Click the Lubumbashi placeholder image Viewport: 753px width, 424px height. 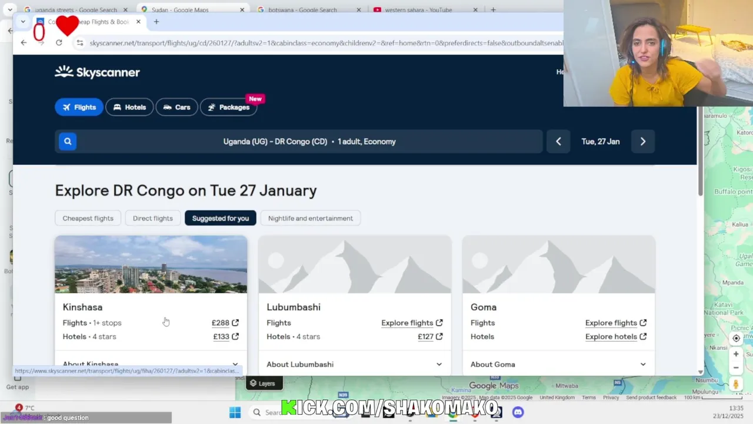pyautogui.click(x=355, y=264)
